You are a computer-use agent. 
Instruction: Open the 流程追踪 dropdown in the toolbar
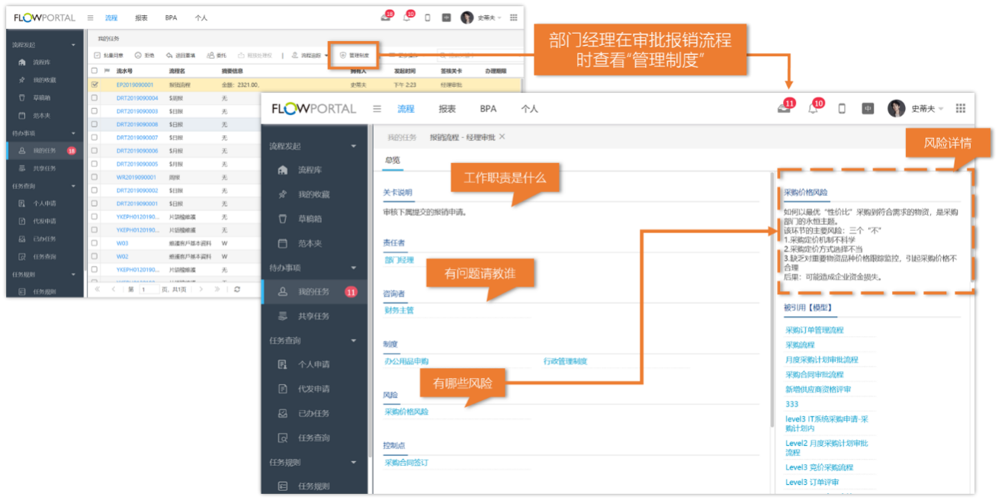312,56
